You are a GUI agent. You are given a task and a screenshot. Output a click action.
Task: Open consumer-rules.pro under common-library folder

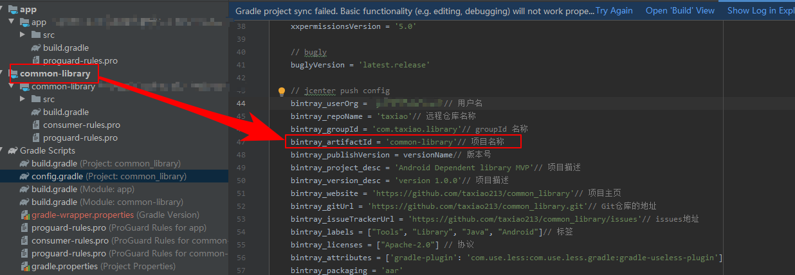(82, 125)
